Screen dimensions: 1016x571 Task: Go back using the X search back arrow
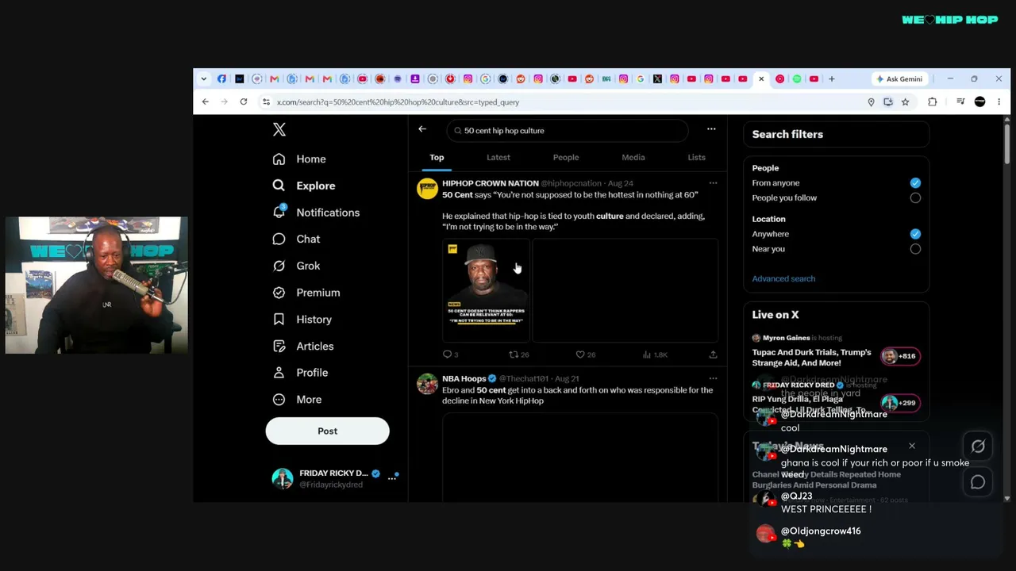[x=422, y=129]
